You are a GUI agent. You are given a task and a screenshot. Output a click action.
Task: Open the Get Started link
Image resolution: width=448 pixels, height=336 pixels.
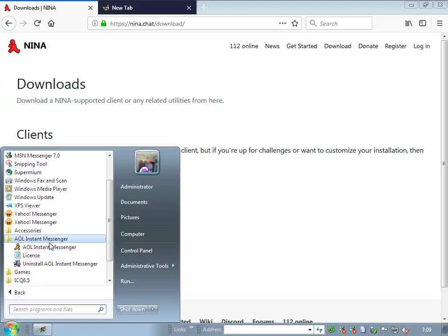pos(302,46)
